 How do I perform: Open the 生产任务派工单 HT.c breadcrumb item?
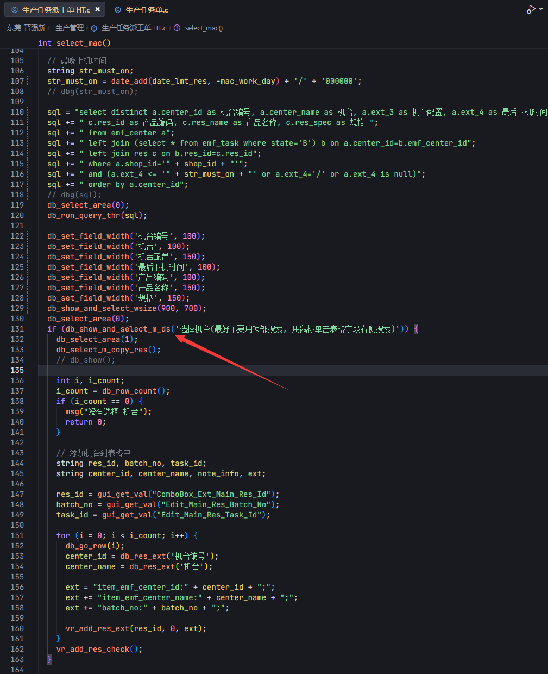[134, 28]
